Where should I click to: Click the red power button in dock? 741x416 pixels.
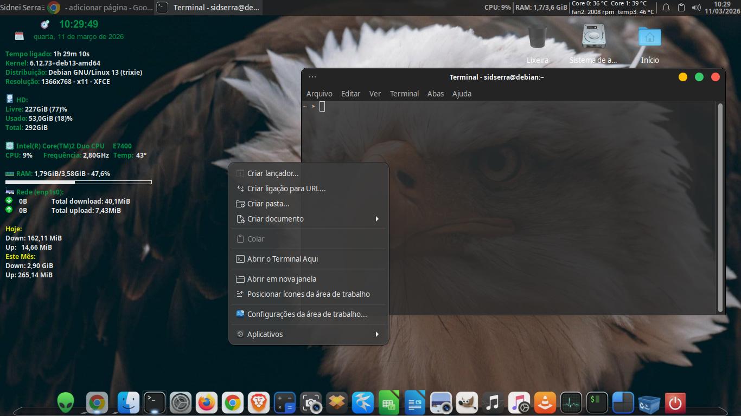675,403
